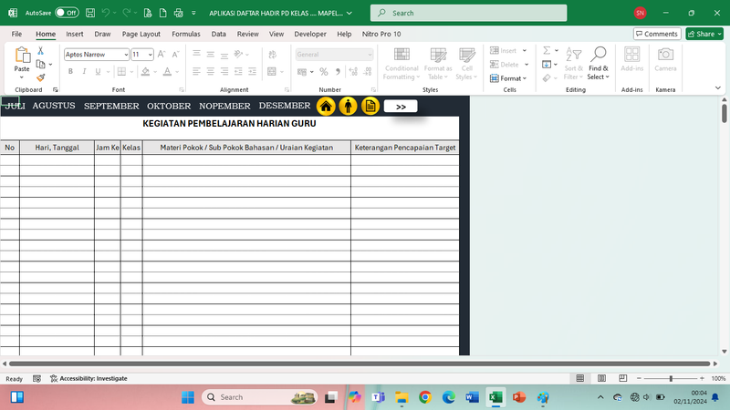The height and width of the screenshot is (410, 730).
Task: Click the Comma Style icon
Action: tap(338, 72)
